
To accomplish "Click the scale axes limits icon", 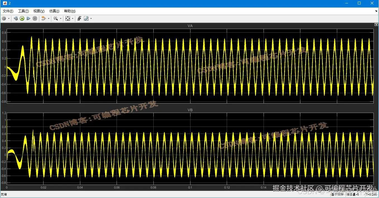I will [x=68, y=18].
